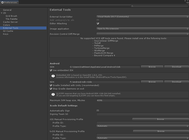The width and height of the screenshot is (189, 140).
Task: Click the Maximum JVM heap size field
Action: [x=142, y=100]
